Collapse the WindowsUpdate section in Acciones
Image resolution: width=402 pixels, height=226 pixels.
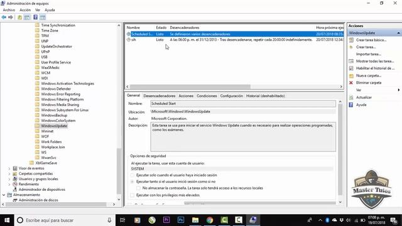click(x=398, y=33)
